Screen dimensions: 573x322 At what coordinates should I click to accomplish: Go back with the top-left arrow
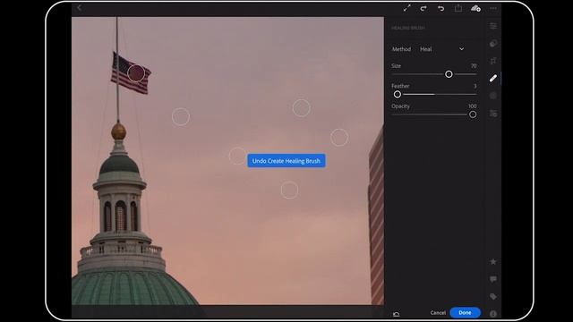click(80, 8)
